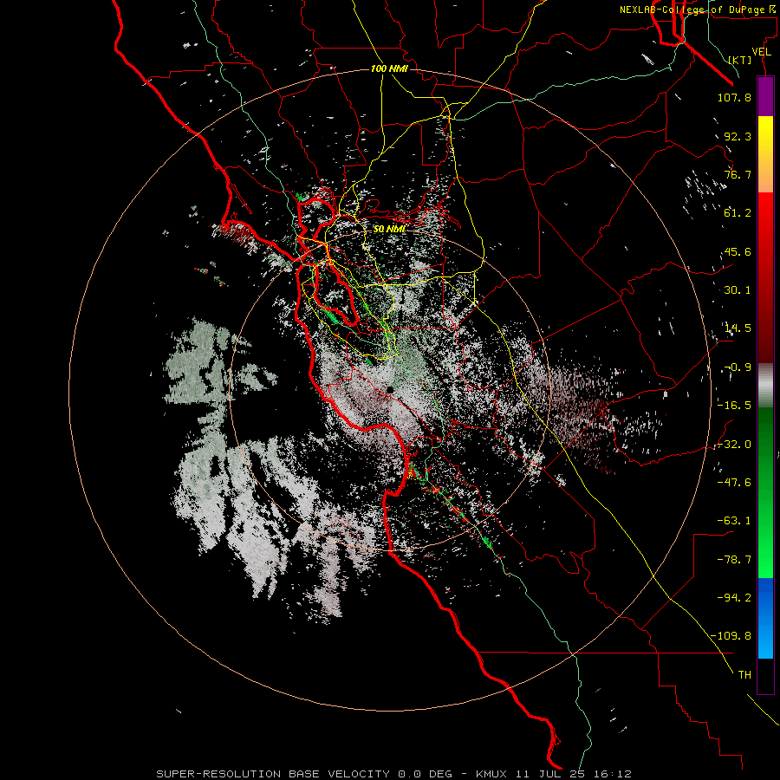The height and width of the screenshot is (780, 780).
Task: Click the TH label on the scale
Action: (x=744, y=675)
